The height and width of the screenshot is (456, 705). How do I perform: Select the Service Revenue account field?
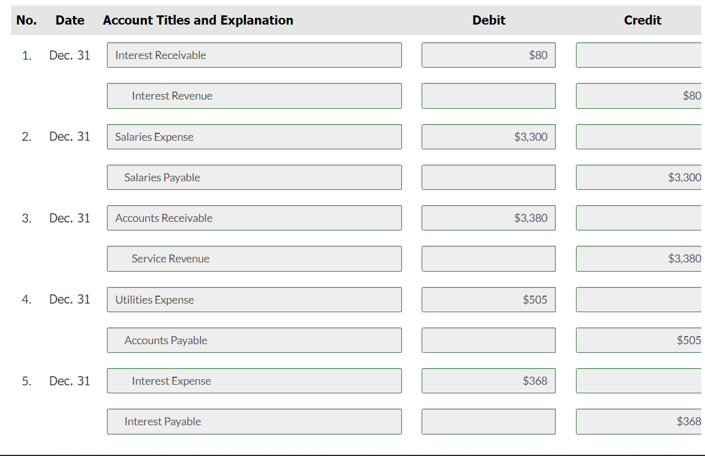(x=254, y=258)
